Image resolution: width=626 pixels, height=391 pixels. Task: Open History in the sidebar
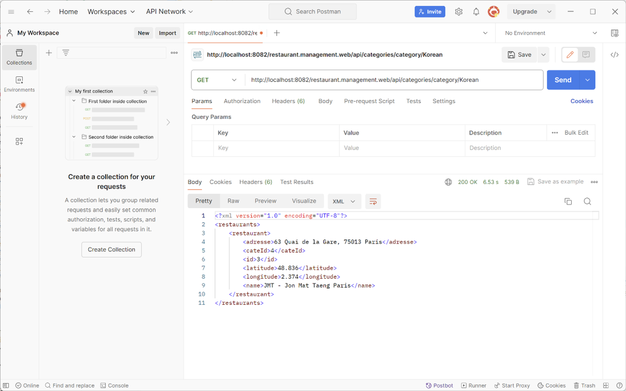[x=19, y=111]
